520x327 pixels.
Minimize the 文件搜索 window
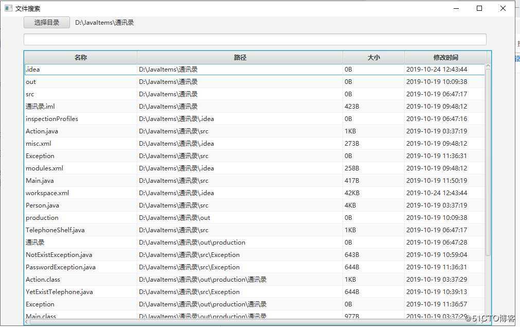pyautogui.click(x=456, y=9)
